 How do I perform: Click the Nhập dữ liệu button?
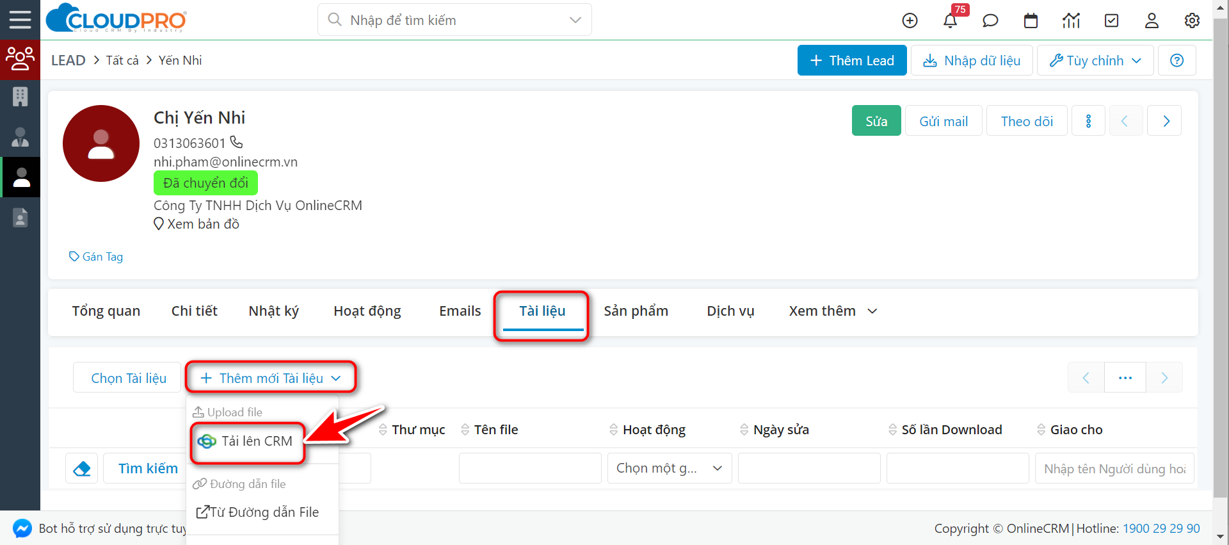[972, 60]
